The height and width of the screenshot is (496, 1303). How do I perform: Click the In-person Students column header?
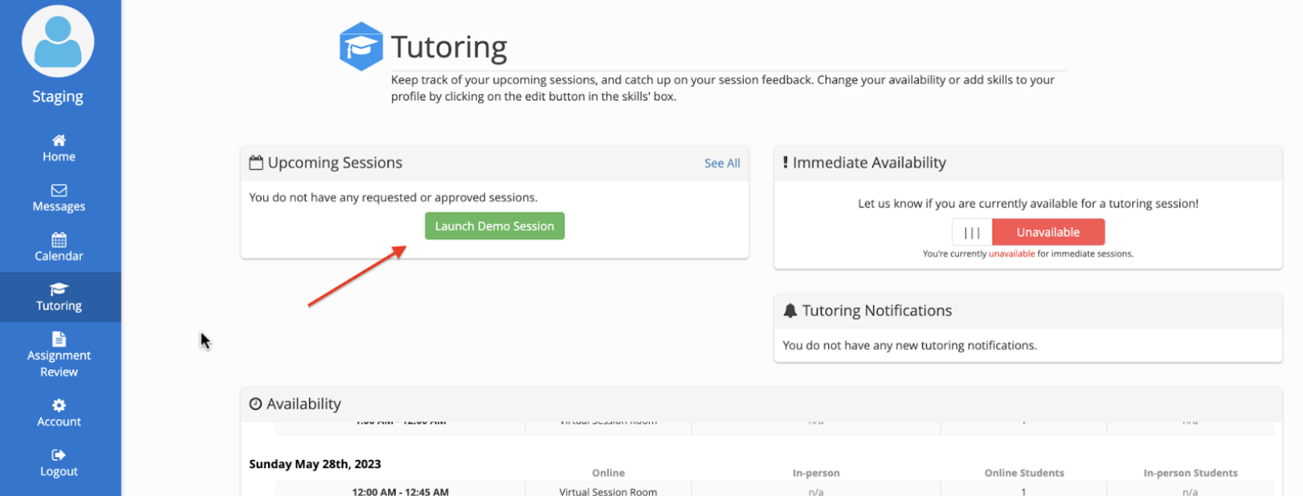(x=1190, y=473)
